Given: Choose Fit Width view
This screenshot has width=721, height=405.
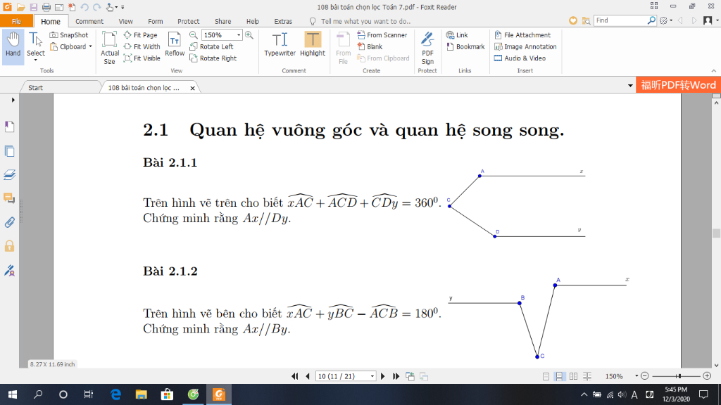Looking at the screenshot, I should point(142,46).
